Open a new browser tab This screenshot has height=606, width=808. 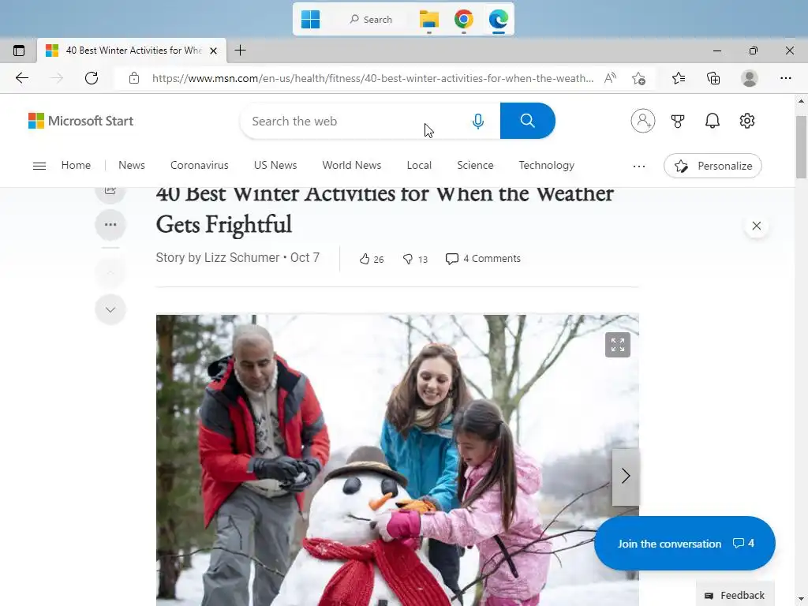coord(240,50)
